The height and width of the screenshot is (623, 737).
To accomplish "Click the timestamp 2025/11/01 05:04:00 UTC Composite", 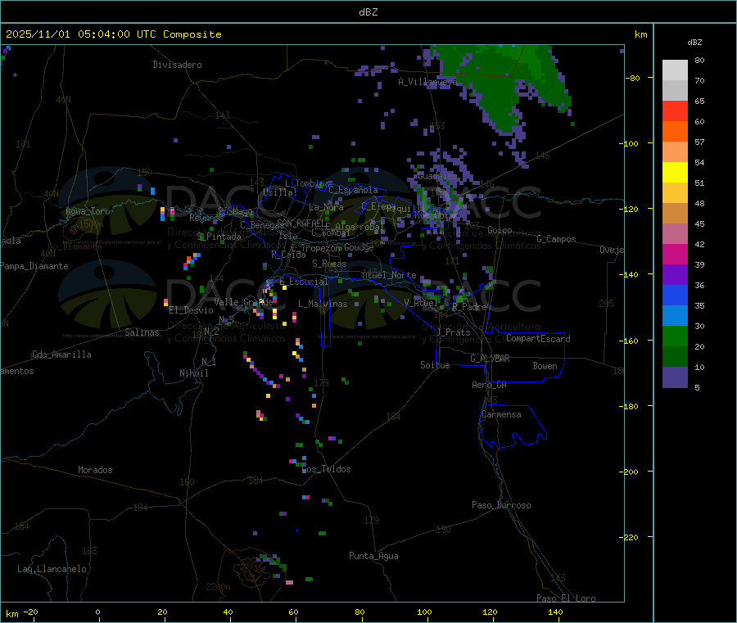I will click(x=113, y=34).
